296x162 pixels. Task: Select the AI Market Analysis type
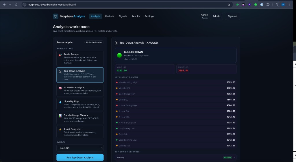80,90
